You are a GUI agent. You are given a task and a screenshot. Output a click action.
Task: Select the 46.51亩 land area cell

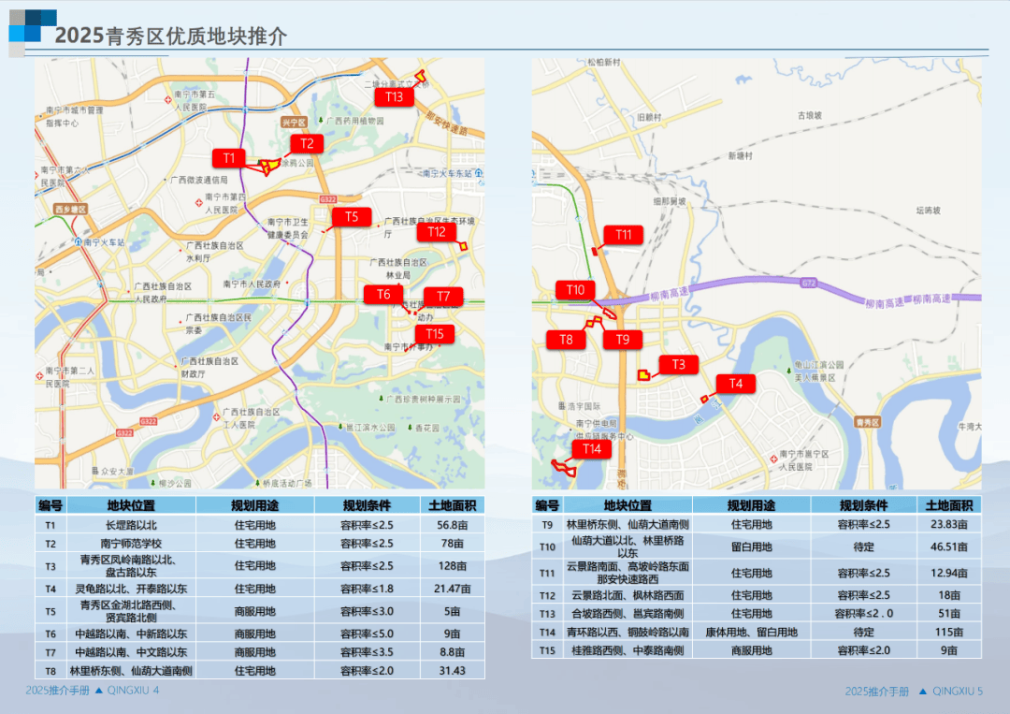point(942,547)
